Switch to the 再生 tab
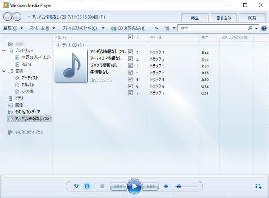This screenshot has width=269, height=198. [x=195, y=18]
